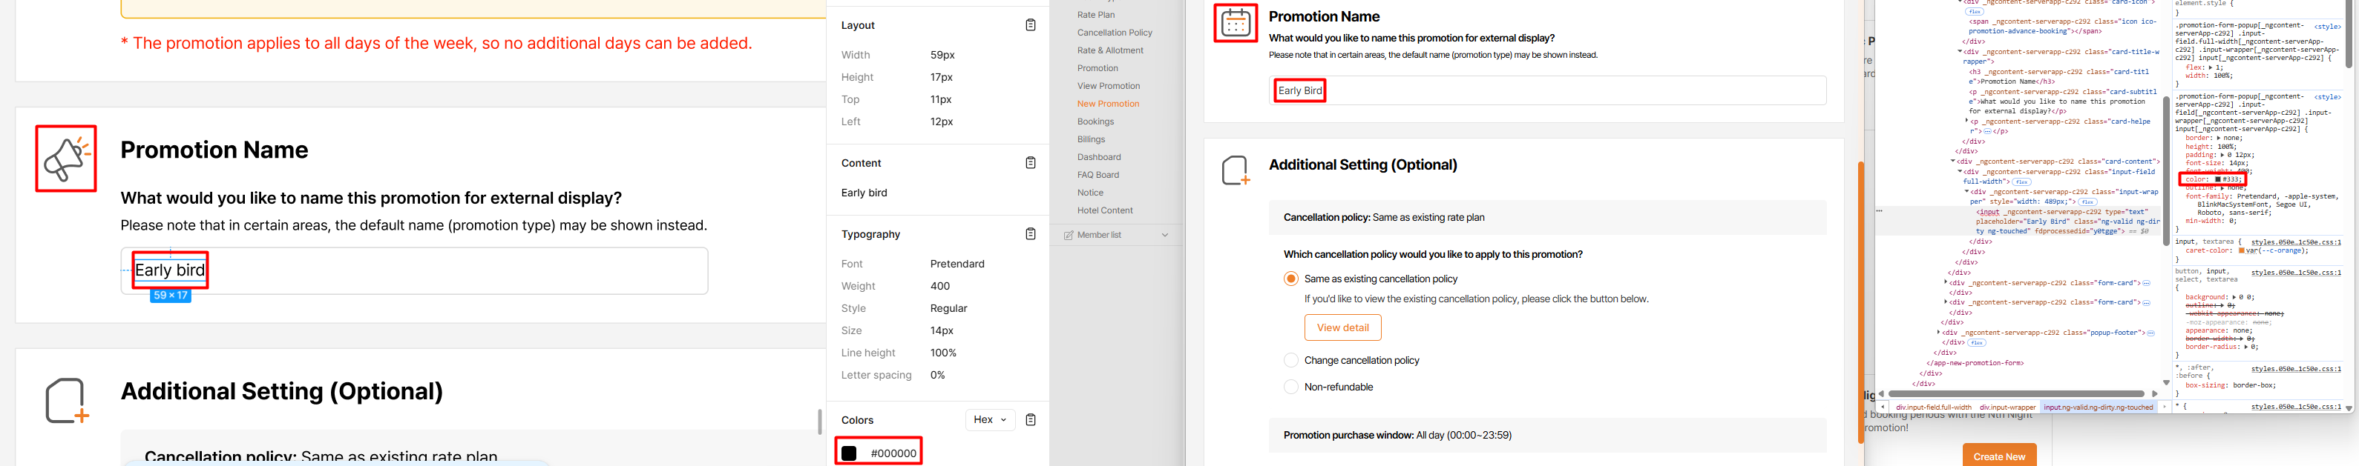Select Same as existing cancellation policy
The width and height of the screenshot is (2359, 466).
coord(1290,279)
